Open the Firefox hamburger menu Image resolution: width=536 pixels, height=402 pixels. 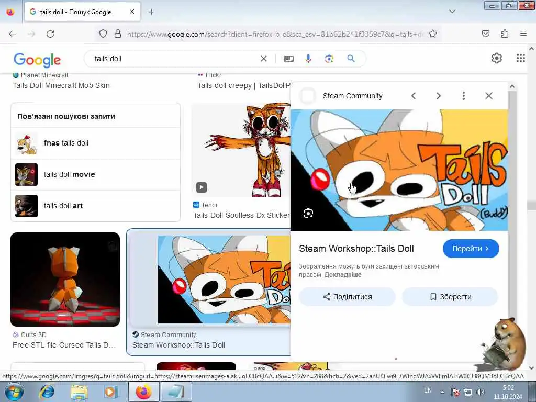(523, 33)
